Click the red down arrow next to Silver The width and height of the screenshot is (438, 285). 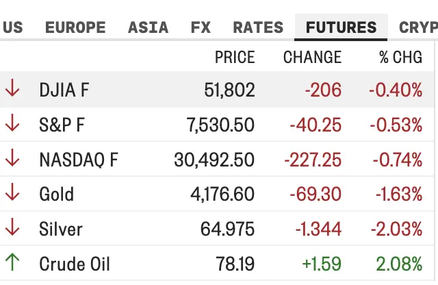click(x=12, y=227)
